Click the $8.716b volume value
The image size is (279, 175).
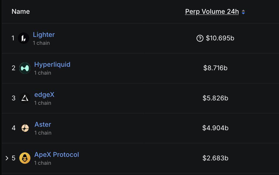216,68
